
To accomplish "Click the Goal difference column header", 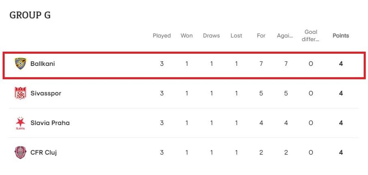I will [x=311, y=36].
